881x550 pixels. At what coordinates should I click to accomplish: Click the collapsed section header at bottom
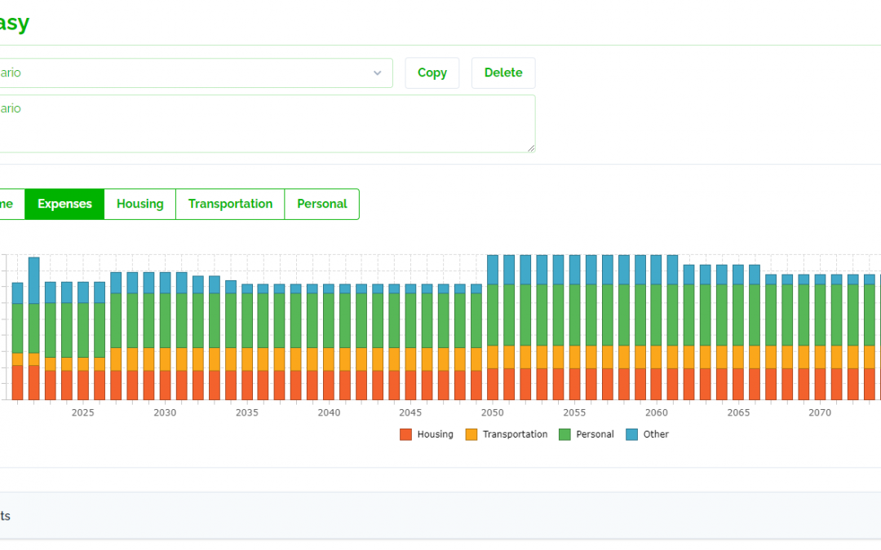tap(440, 516)
